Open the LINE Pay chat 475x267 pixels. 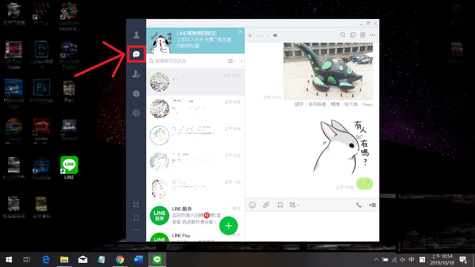tap(195, 235)
